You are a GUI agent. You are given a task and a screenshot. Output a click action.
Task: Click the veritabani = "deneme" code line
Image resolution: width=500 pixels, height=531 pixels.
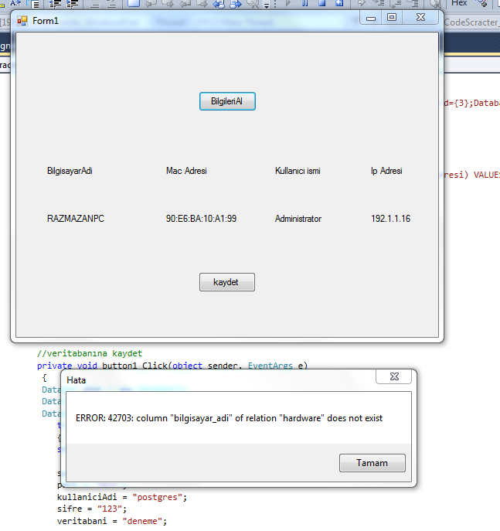click(x=112, y=521)
